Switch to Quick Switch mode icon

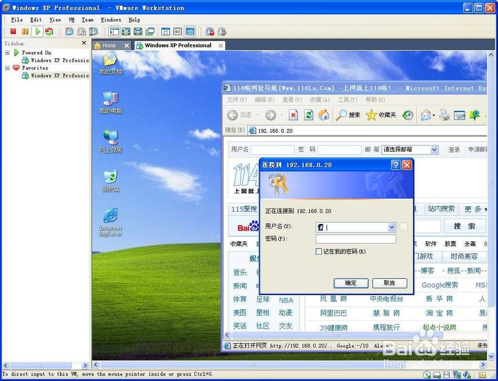[126, 31]
